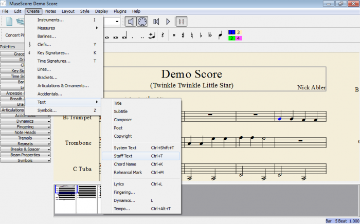Select Lyrics in Text submenu
Screen dimensions: 360x224
click(x=141, y=184)
